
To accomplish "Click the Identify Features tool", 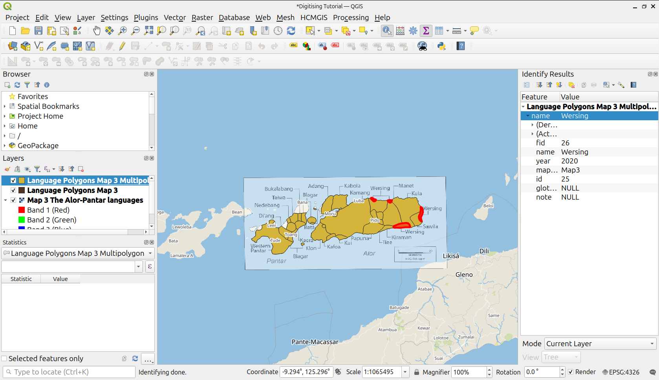I will coord(387,31).
